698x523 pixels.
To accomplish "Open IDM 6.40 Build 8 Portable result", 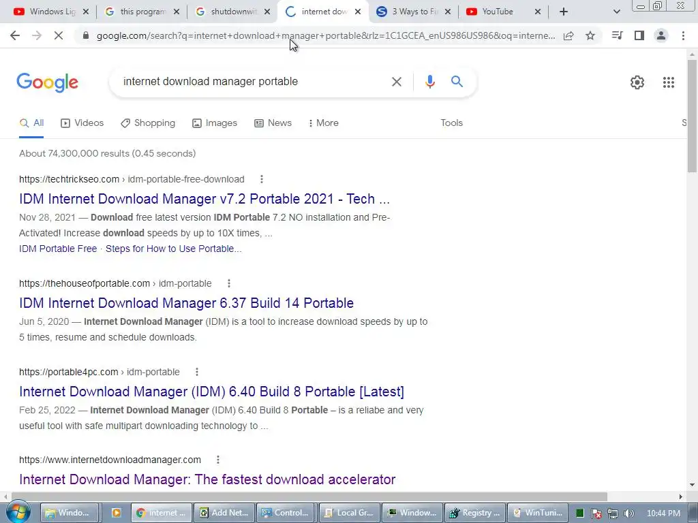I will point(211,392).
